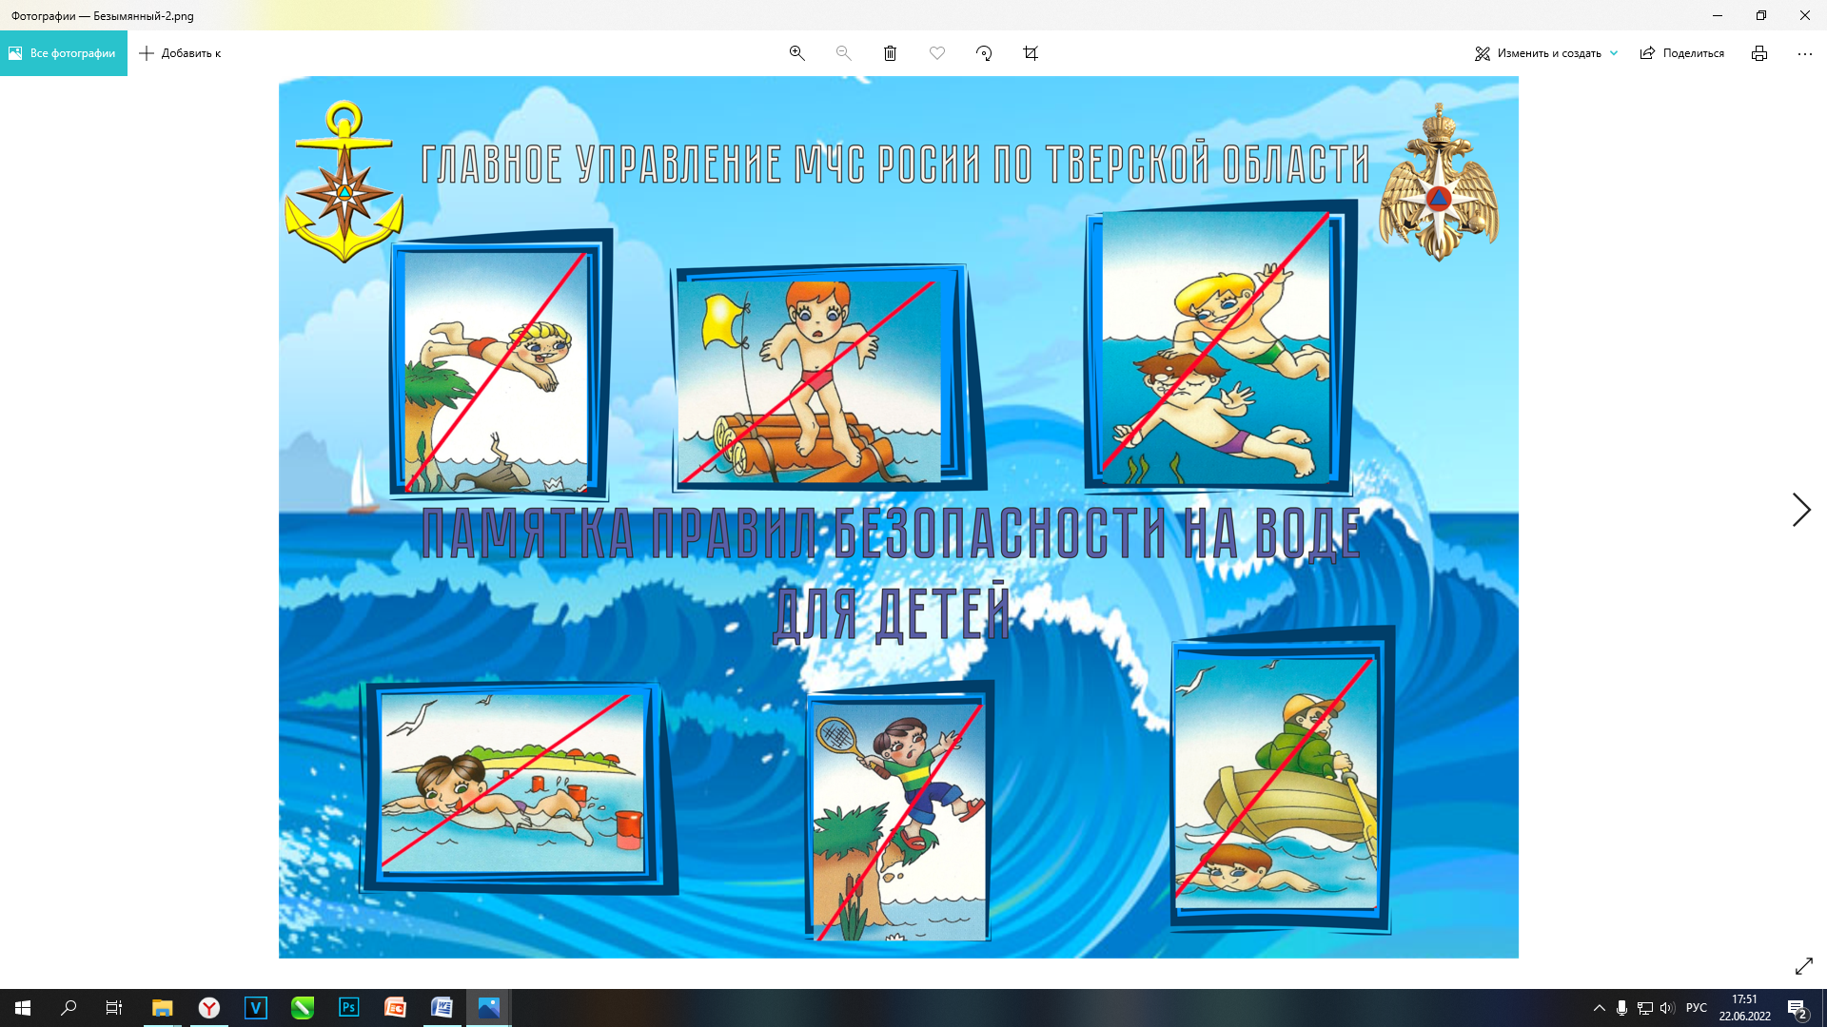The image size is (1827, 1027).
Task: Open Edit & create (Изменить и создать) dropdown
Action: click(x=1546, y=53)
